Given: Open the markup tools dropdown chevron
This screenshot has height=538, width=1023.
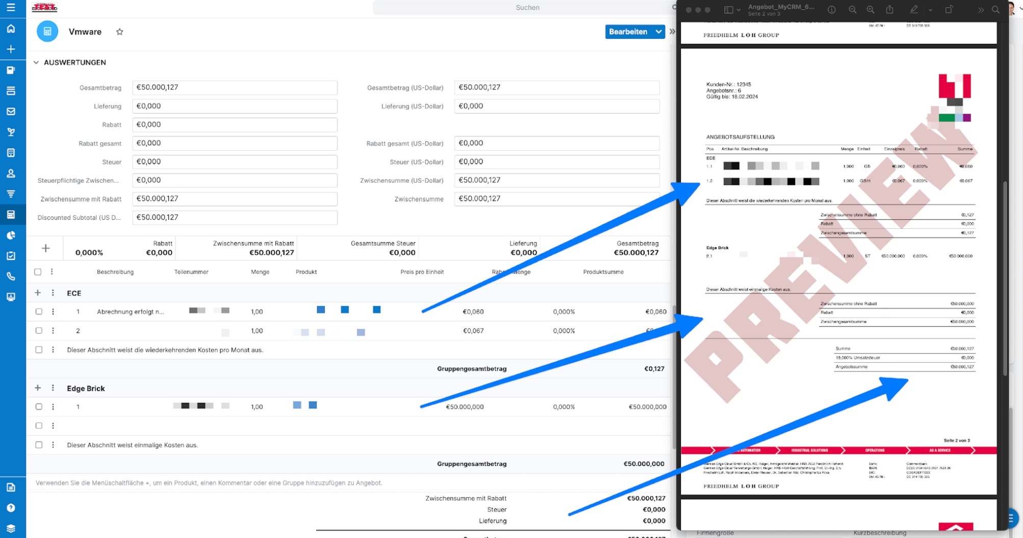Looking at the screenshot, I should tap(931, 9).
